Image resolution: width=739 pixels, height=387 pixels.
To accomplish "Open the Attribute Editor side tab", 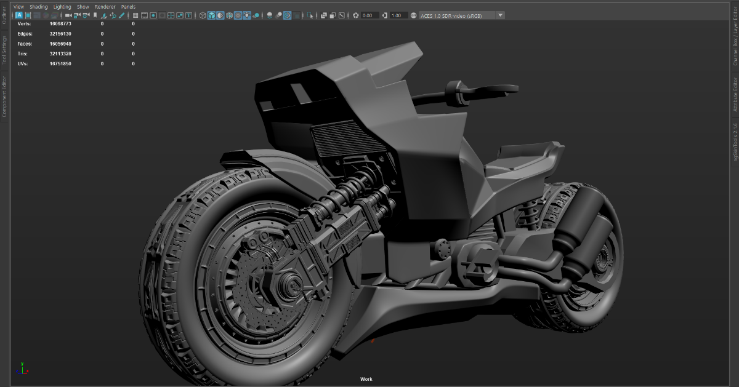I will [x=735, y=94].
